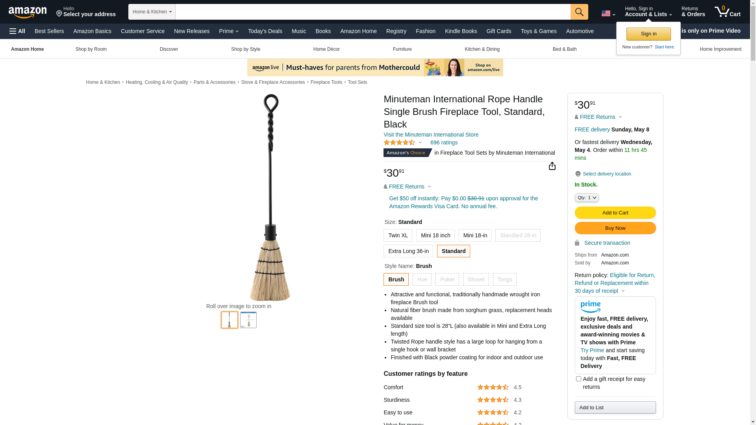Open the Qty quantity dropdown
Viewport: 756px width, 425px height.
click(x=587, y=198)
